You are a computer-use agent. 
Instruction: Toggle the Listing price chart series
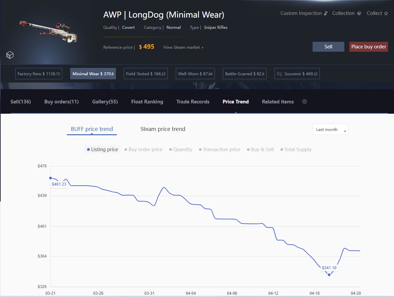pos(102,149)
